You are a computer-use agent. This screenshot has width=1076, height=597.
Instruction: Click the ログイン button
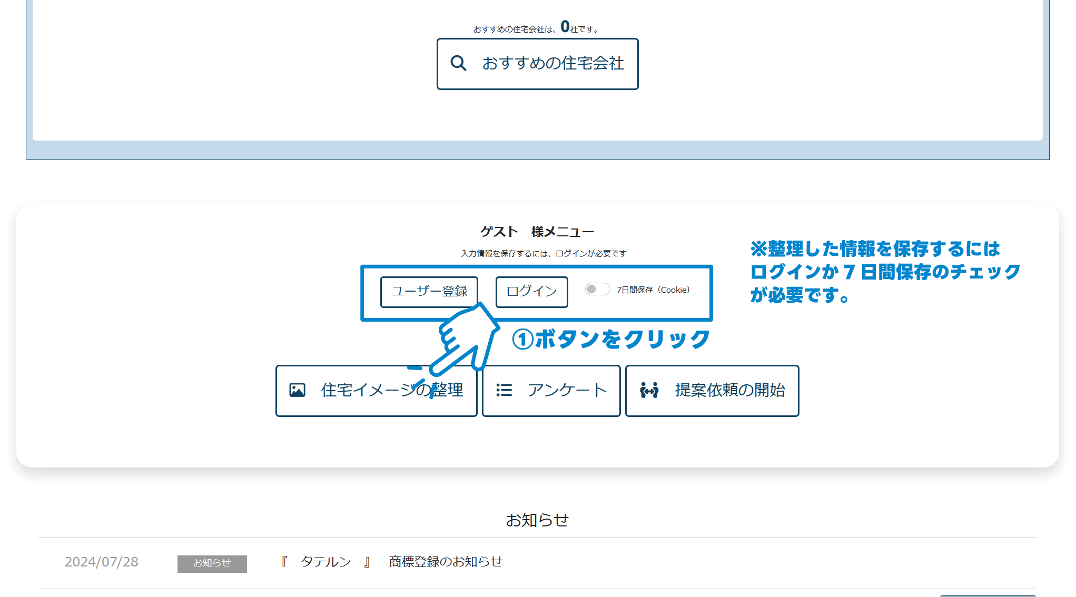531,291
